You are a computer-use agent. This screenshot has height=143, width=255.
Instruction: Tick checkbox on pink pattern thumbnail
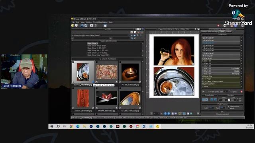pyautogui.click(x=96, y=62)
